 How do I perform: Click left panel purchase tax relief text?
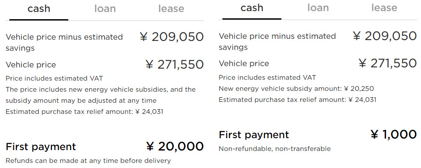click(84, 112)
